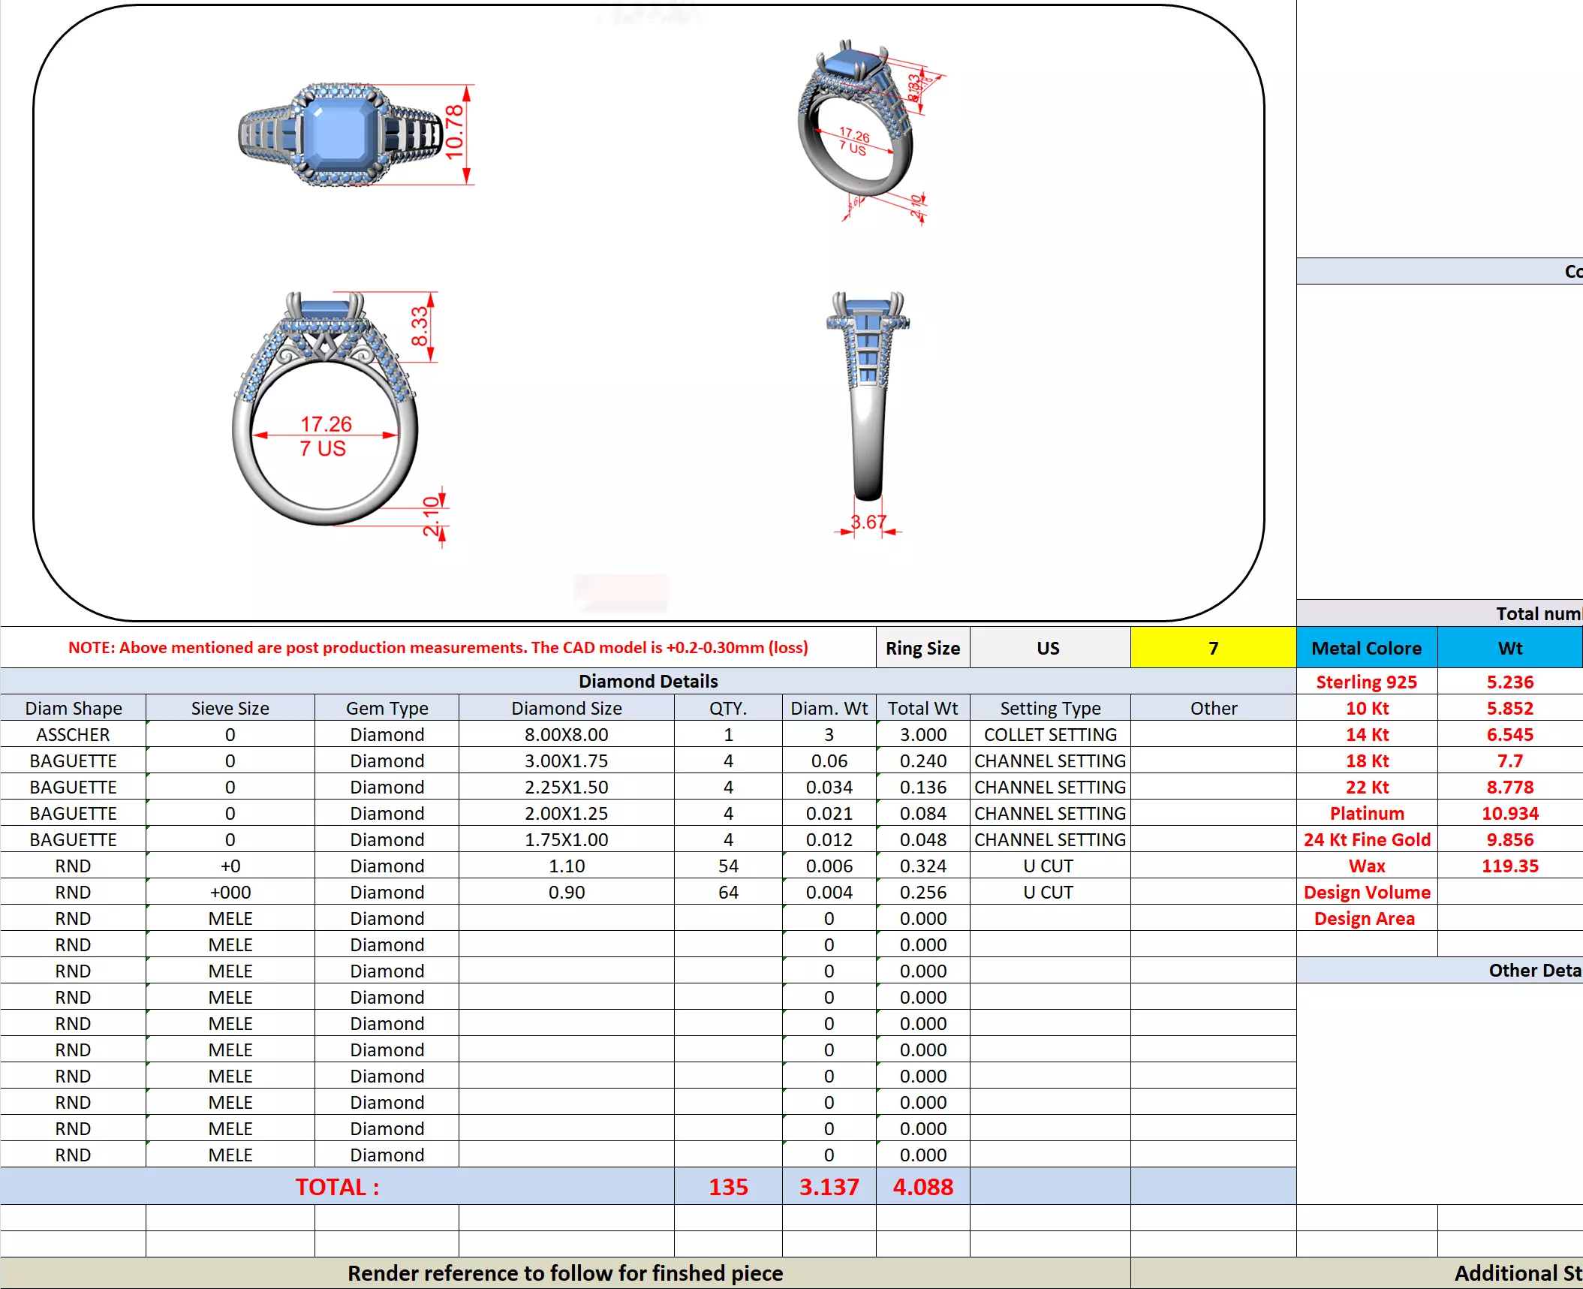
Task: Select the 8.00X8.00 diamond size cell
Action: (x=566, y=734)
